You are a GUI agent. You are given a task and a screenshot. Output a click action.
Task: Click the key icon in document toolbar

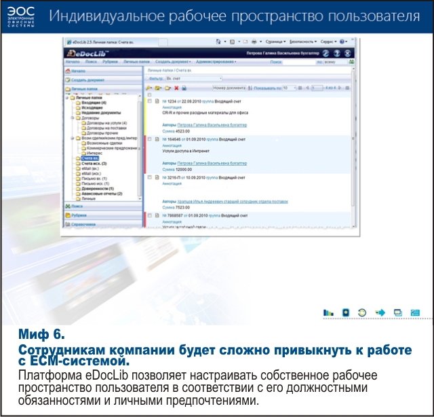coord(149,88)
